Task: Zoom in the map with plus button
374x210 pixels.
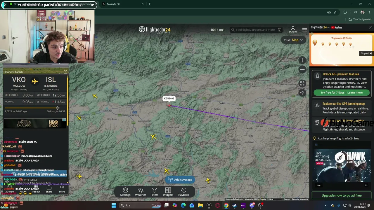Action: pyautogui.click(x=302, y=60)
